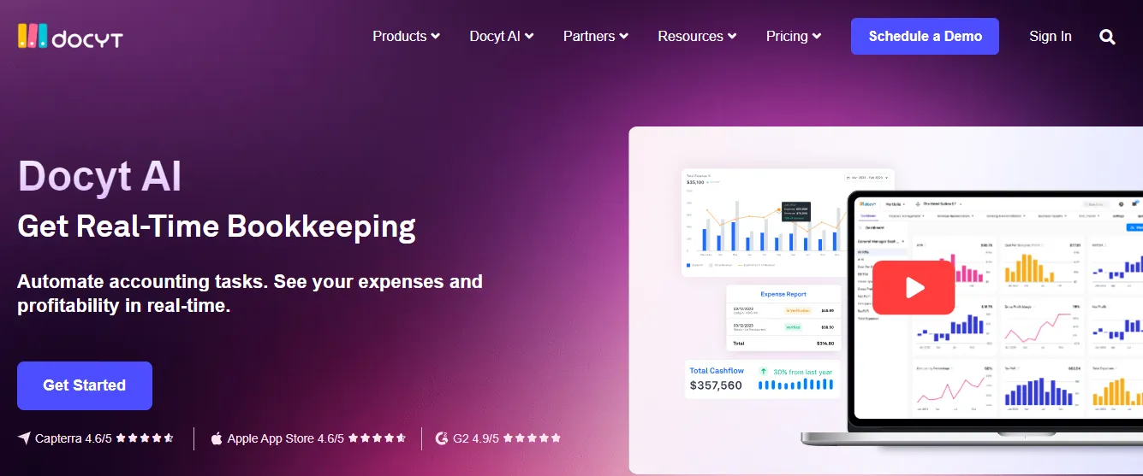Click the Get Started button
Screen dimensions: 1143x476
point(85,385)
